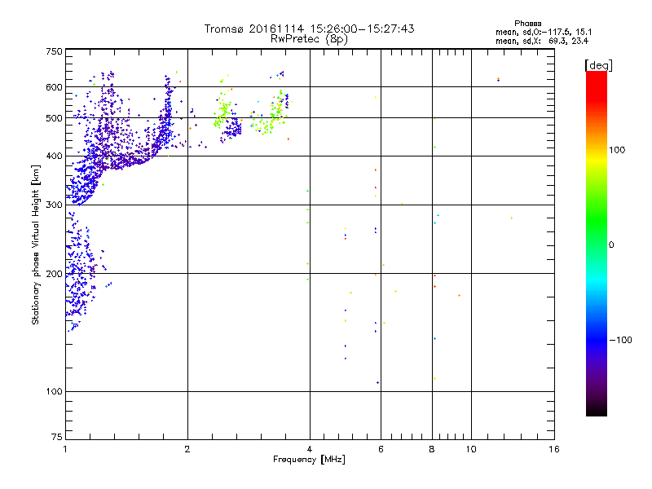The height and width of the screenshot is (489, 652).
Task: Click the isolated purple point near 105 km at 6 MHz
Action: click(377, 382)
